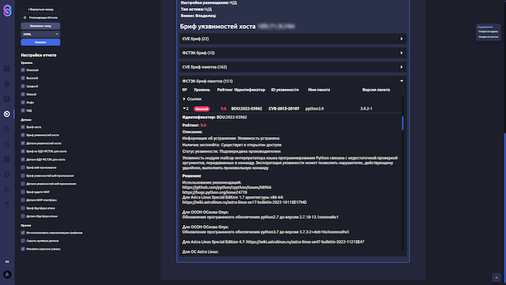Collapse the ФСТЭК бриф пакетов (151) section
The height and width of the screenshot is (285, 506).
click(293, 81)
